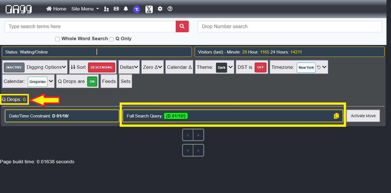Expand the Digging Options dropdown
Viewport: 391px width, 193px height.
point(46,67)
